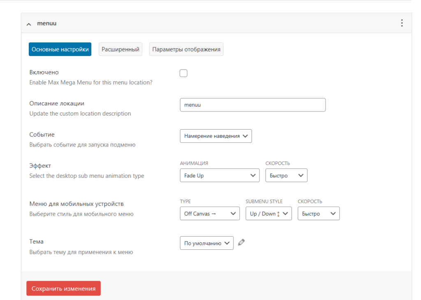This screenshot has height=300, width=421.
Task: Open the mobile menu speed dropdown «Быстро»
Action: click(319, 214)
